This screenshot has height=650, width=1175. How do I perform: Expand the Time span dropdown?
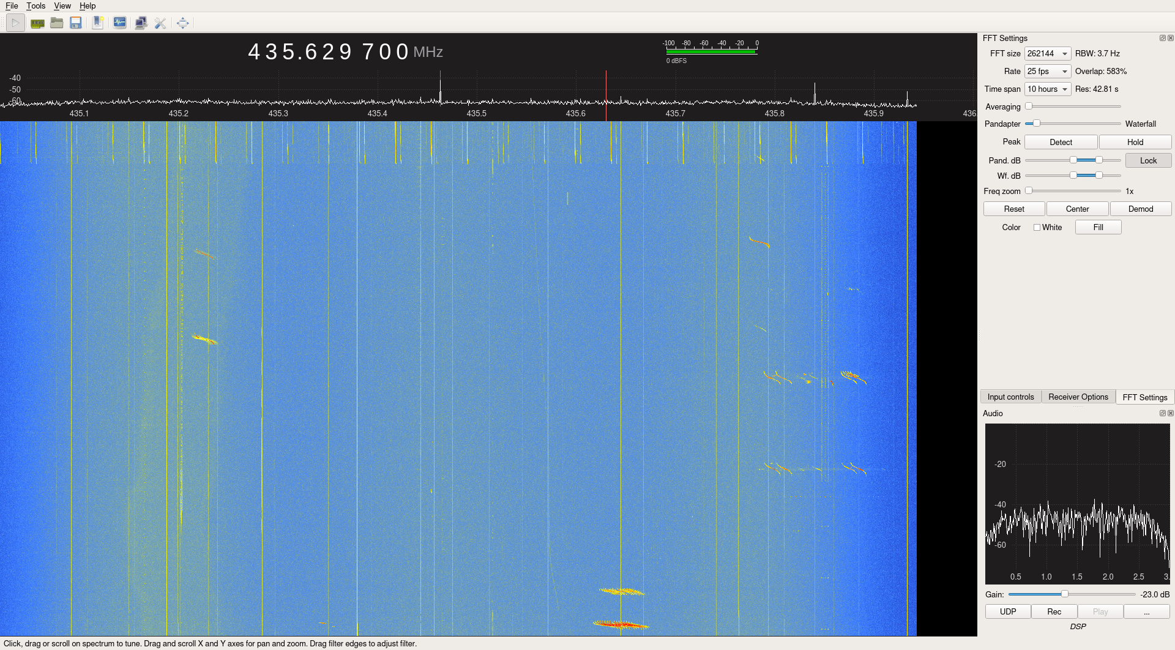[1048, 89]
